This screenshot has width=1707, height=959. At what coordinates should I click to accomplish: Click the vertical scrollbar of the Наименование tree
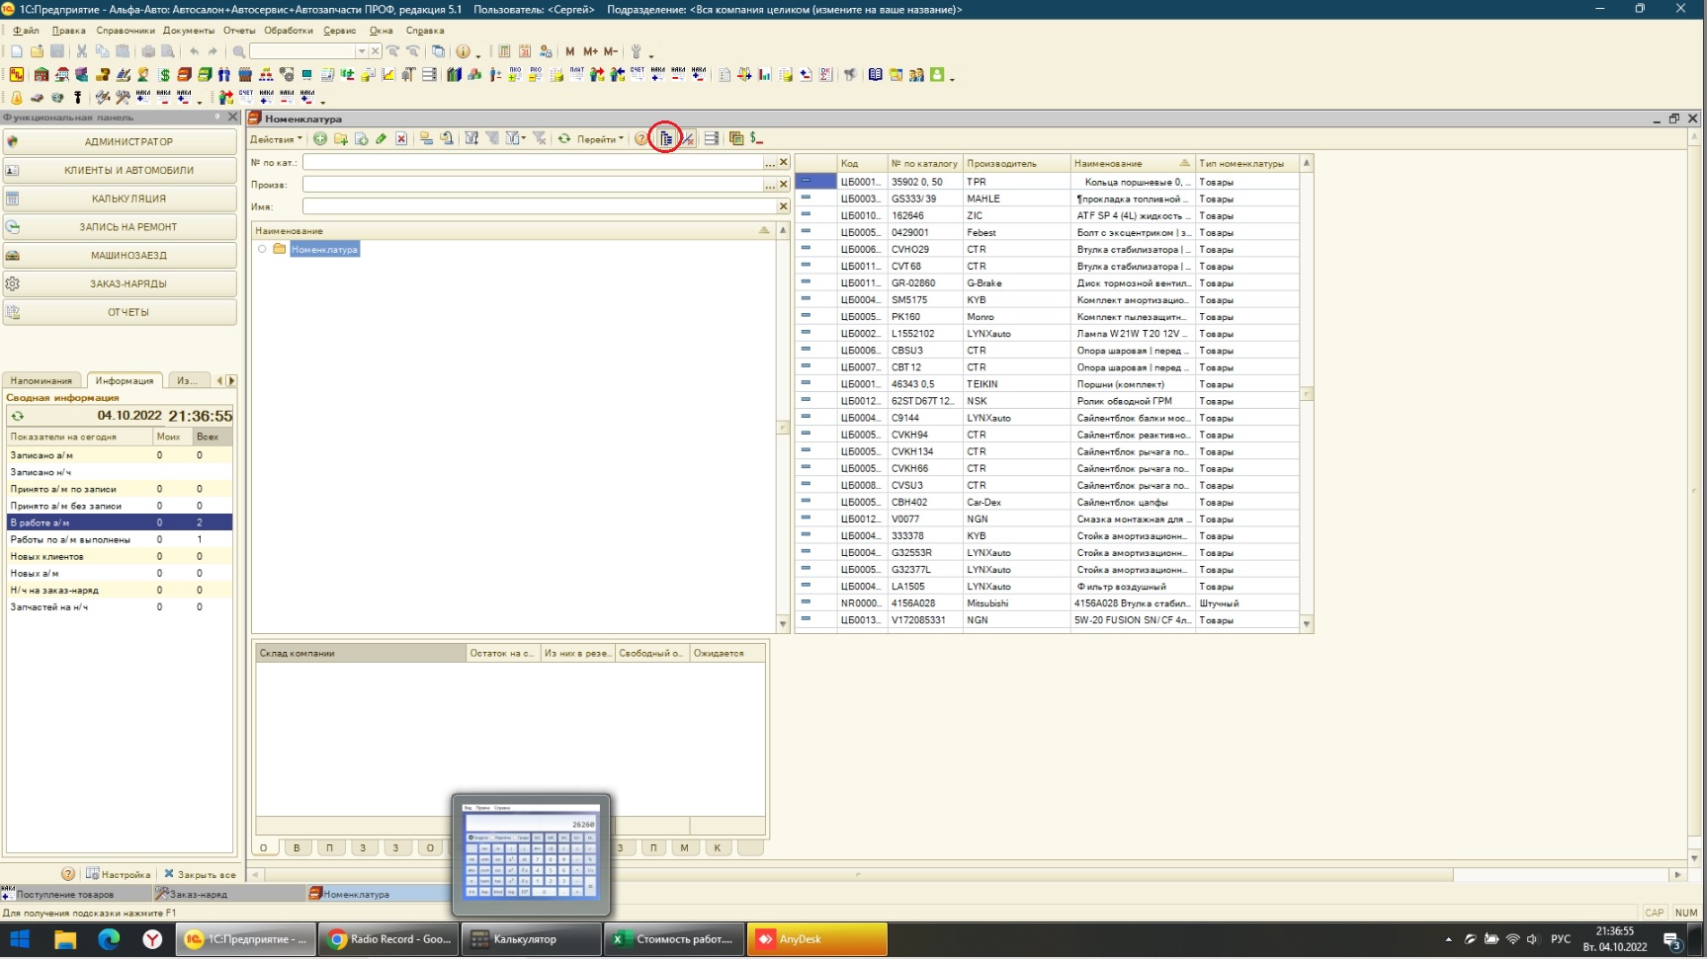point(783,428)
